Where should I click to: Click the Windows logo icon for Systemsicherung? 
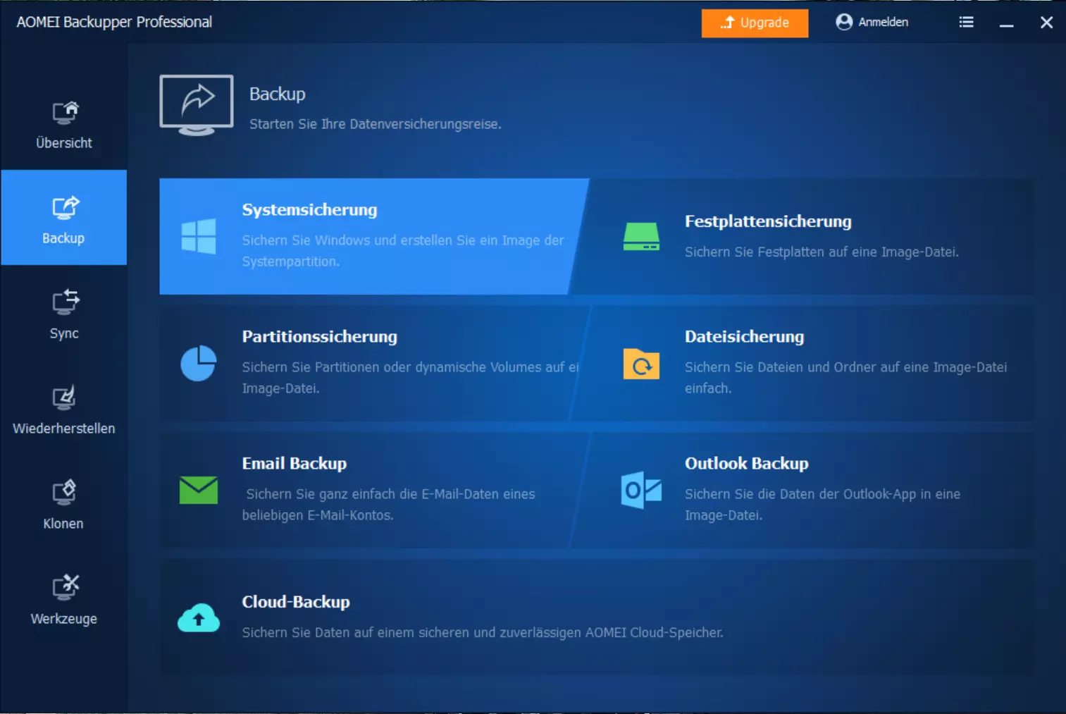(199, 236)
